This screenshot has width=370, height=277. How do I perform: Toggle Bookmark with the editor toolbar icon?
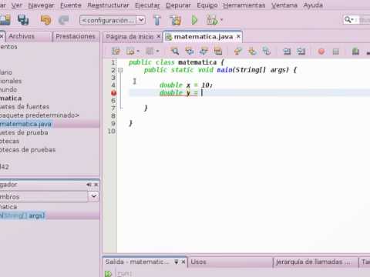point(267,52)
